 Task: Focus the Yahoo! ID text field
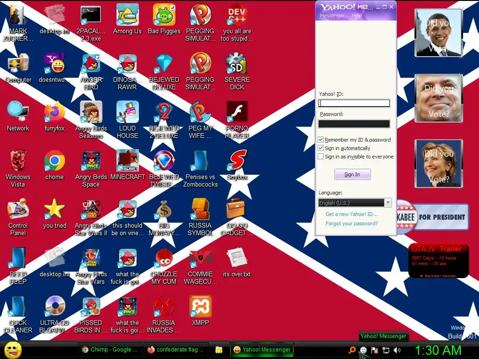354,103
